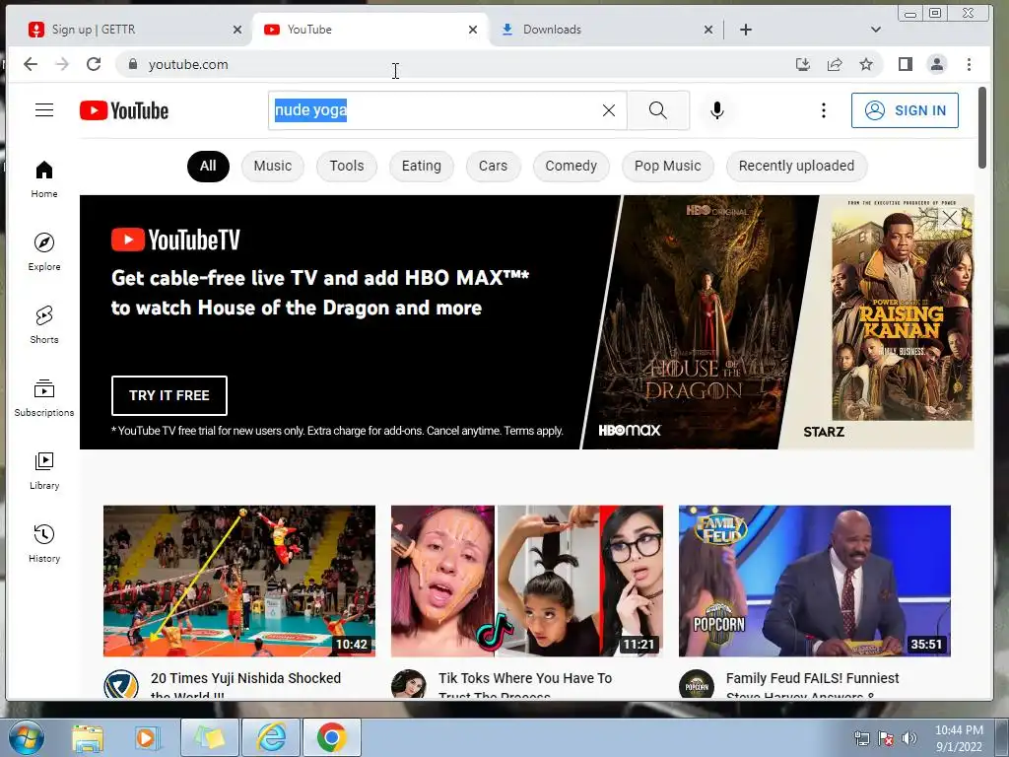1009x757 pixels.
Task: Click the YouTube logo
Action: pyautogui.click(x=124, y=110)
